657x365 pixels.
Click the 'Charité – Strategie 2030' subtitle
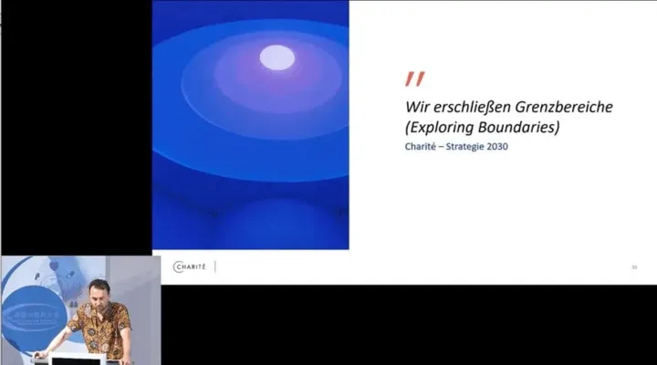coord(456,147)
